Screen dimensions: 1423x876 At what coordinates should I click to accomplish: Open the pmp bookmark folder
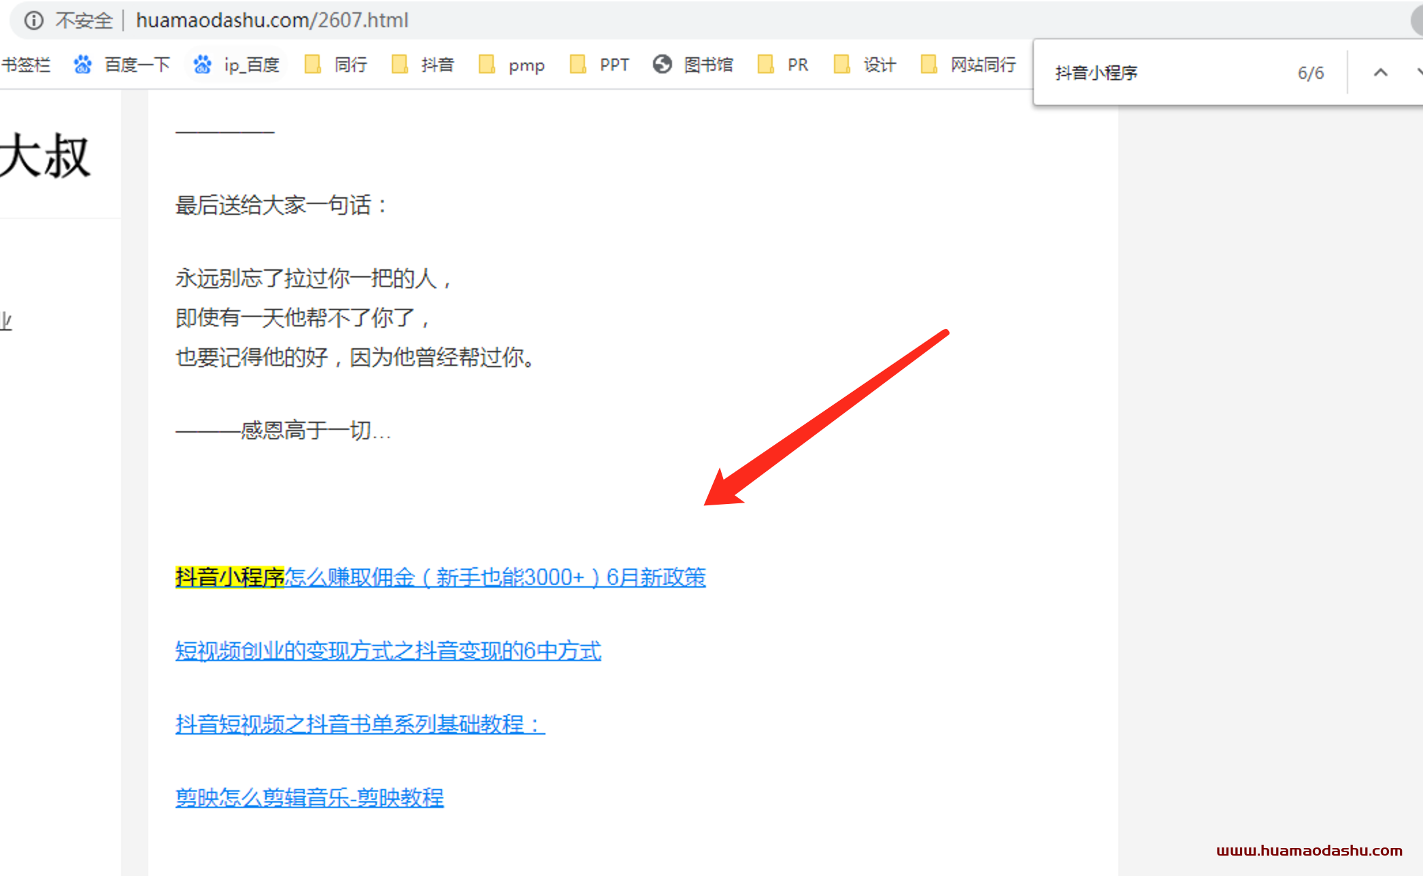coord(512,65)
